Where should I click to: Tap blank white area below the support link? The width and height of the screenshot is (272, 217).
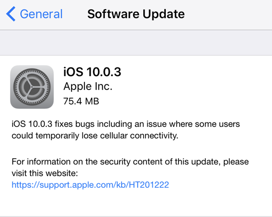[x=136, y=202]
